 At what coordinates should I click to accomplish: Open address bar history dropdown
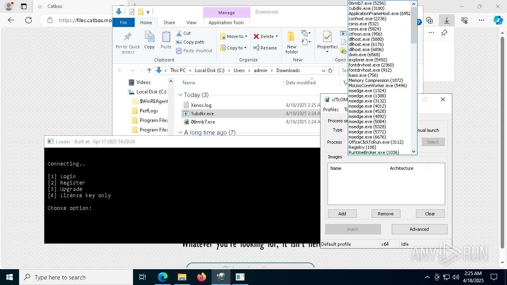click(x=323, y=70)
